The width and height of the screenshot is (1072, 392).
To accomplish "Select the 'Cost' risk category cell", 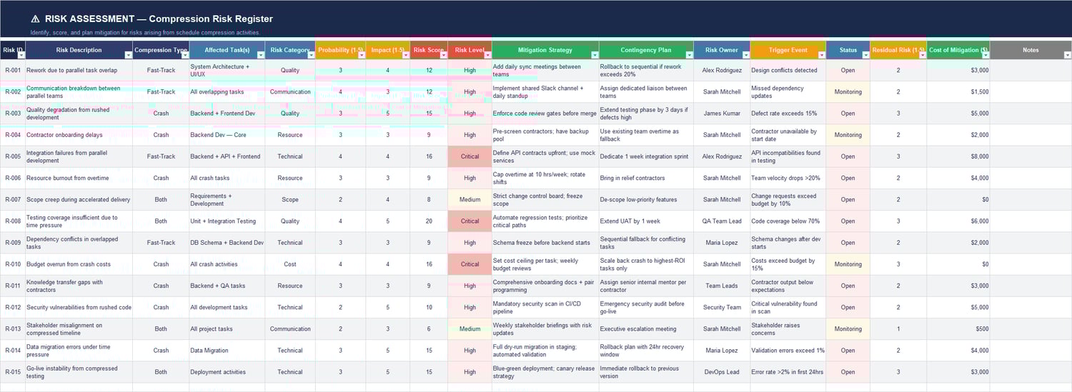I will point(290,264).
